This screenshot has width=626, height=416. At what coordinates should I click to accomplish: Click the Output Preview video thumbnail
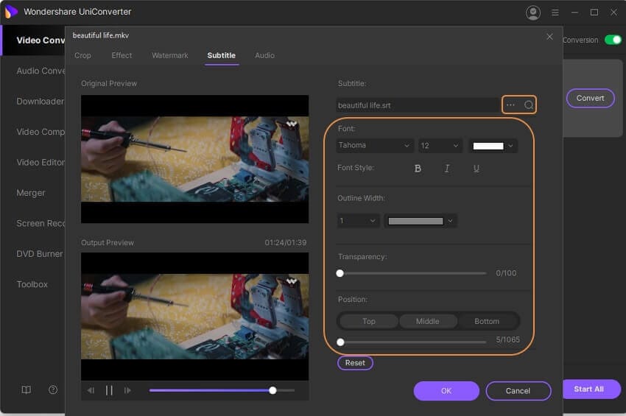195,316
